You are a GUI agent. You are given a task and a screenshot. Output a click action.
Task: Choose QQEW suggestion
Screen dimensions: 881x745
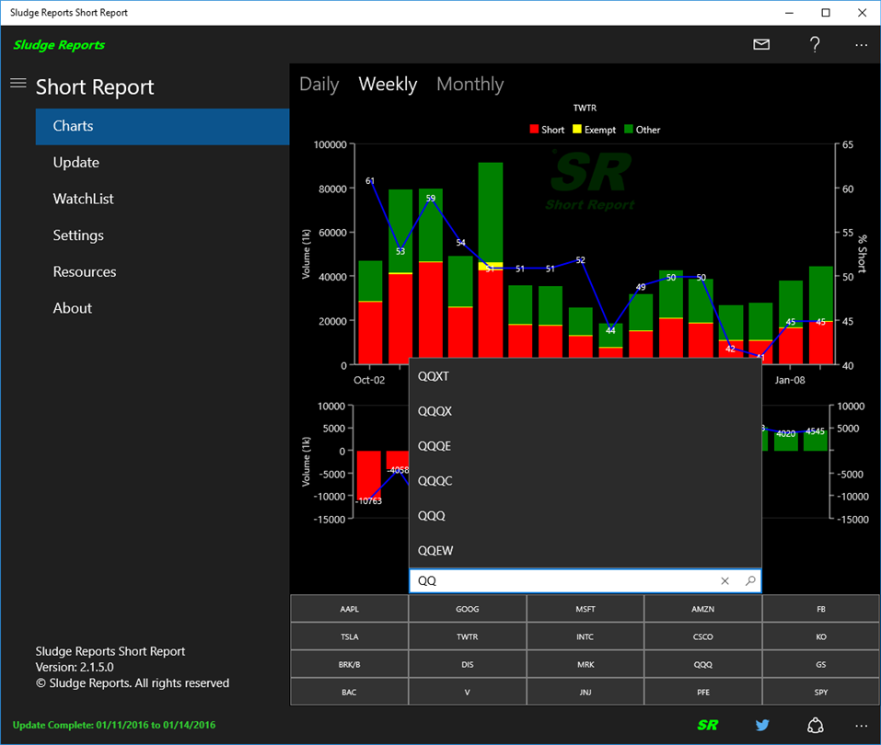585,550
